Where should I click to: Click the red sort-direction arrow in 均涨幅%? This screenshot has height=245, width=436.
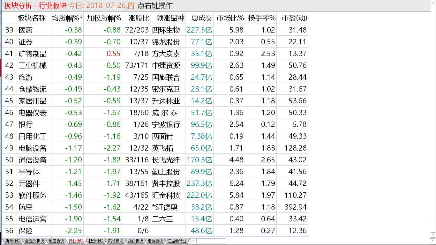coord(81,17)
